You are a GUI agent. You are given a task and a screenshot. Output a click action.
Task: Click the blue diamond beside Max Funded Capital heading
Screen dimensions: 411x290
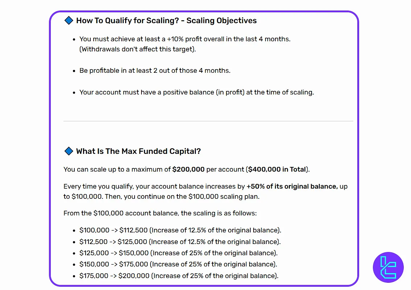[x=69, y=151]
